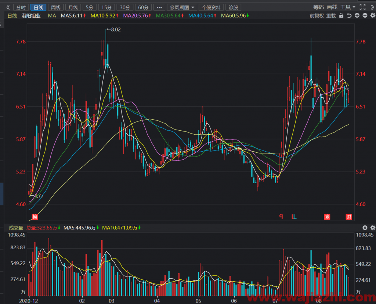The image size is (376, 304).
Task: Click volume MA10:471.09万 label
Action: point(121,228)
